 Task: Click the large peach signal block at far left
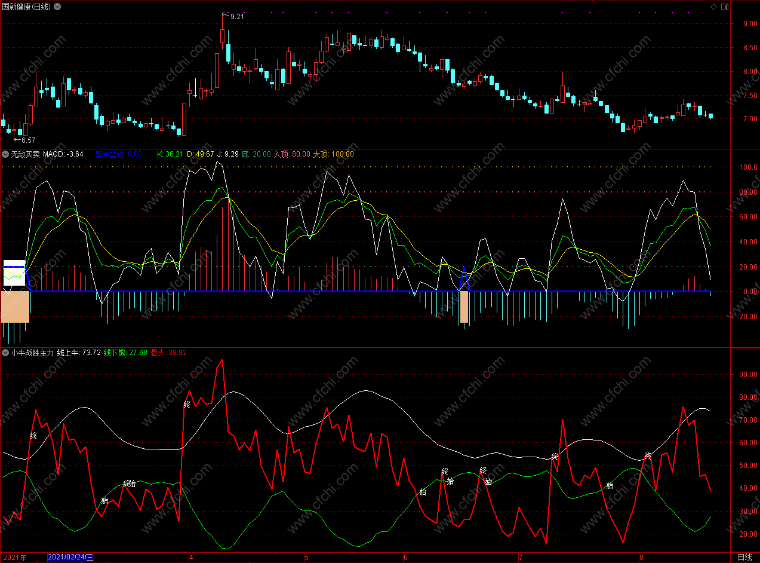tap(16, 306)
